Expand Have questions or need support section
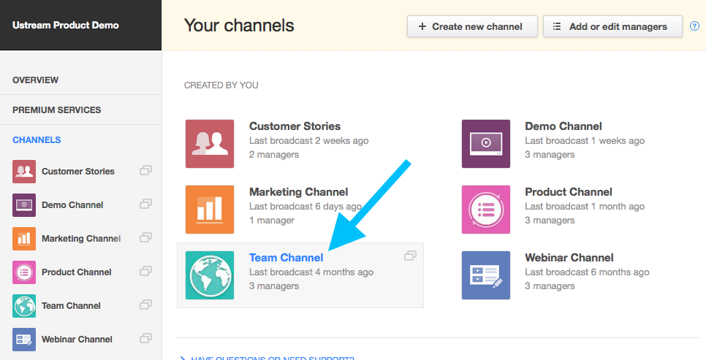Image resolution: width=706 pixels, height=360 pixels. click(267, 359)
